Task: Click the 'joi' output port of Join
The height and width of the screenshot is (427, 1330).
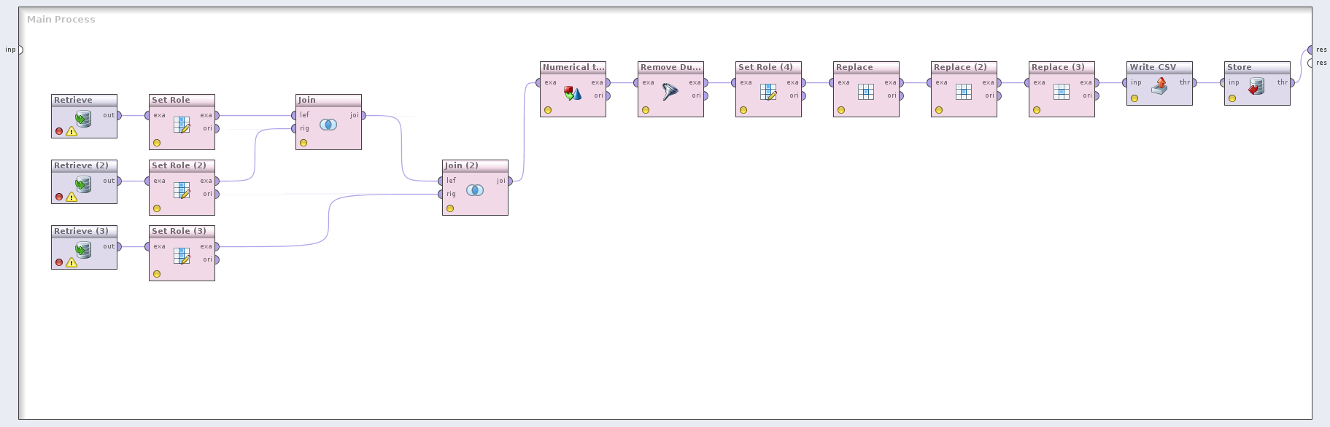Action: (x=363, y=115)
